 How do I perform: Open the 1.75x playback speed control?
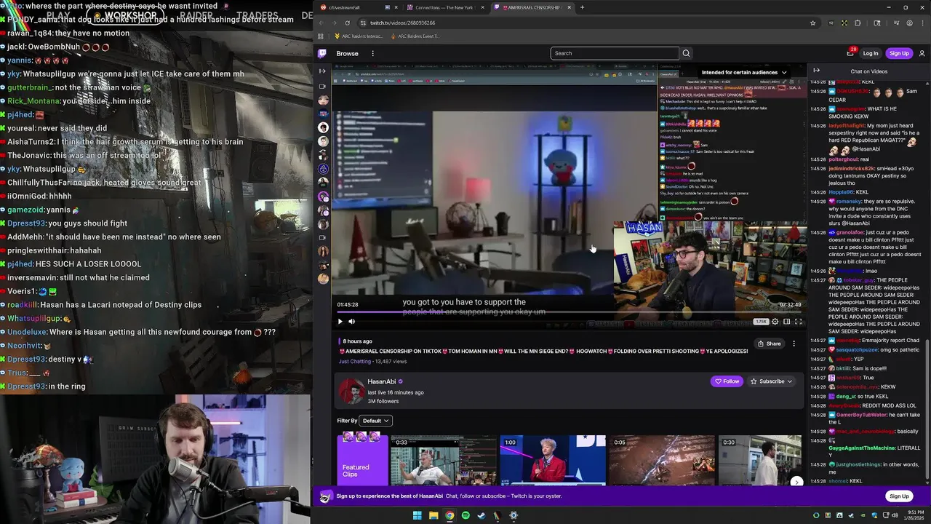(760, 321)
